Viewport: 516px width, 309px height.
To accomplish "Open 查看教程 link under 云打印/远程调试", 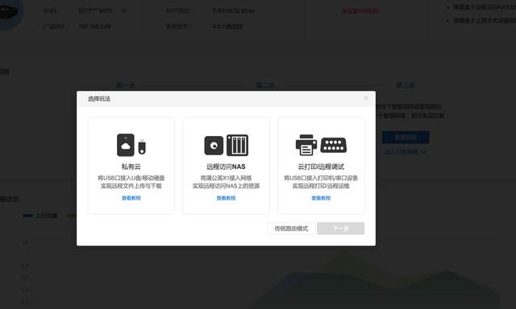I will click(x=321, y=198).
